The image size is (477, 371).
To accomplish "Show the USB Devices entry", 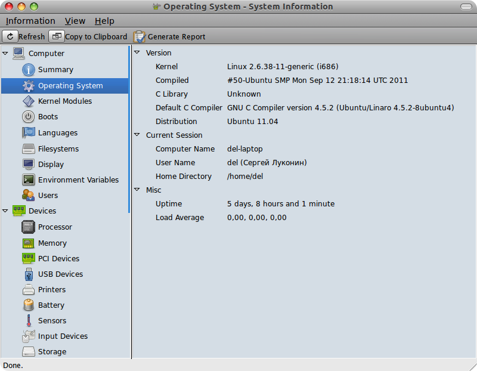I will pos(61,274).
